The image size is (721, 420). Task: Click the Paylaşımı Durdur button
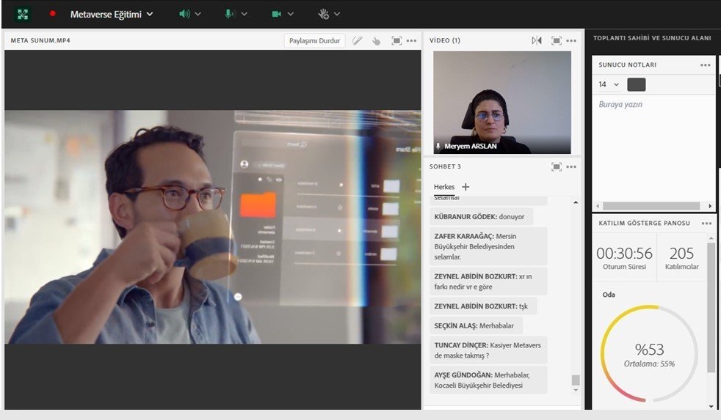(314, 40)
